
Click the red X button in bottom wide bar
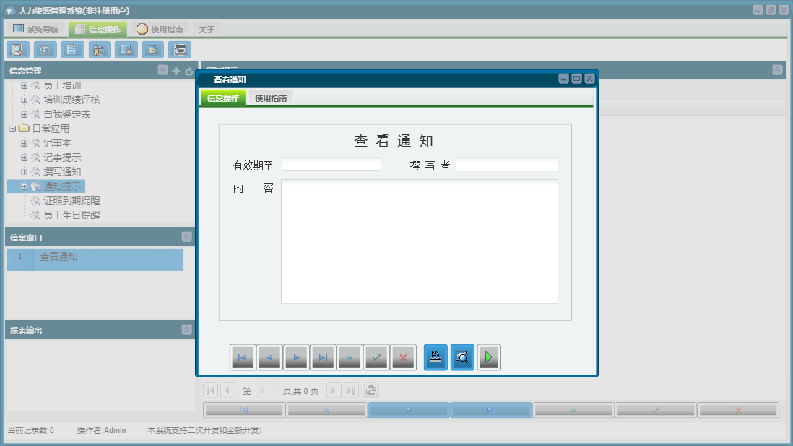[738, 410]
